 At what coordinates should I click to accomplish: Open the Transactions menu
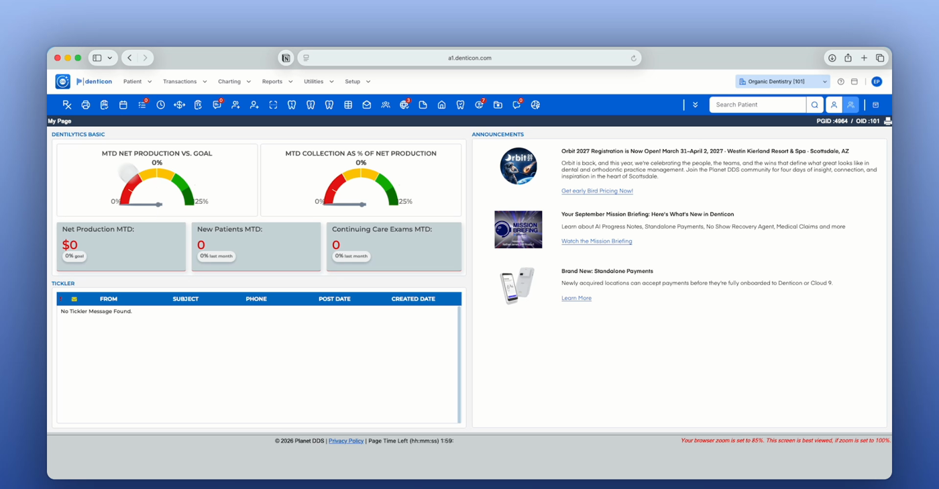coord(185,82)
